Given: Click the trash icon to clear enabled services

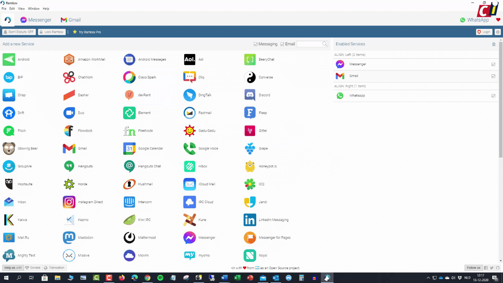Looking at the screenshot, I should pyautogui.click(x=494, y=44).
